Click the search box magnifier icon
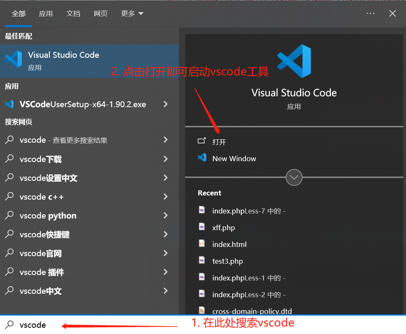The width and height of the screenshot is (406, 334). tap(9, 324)
